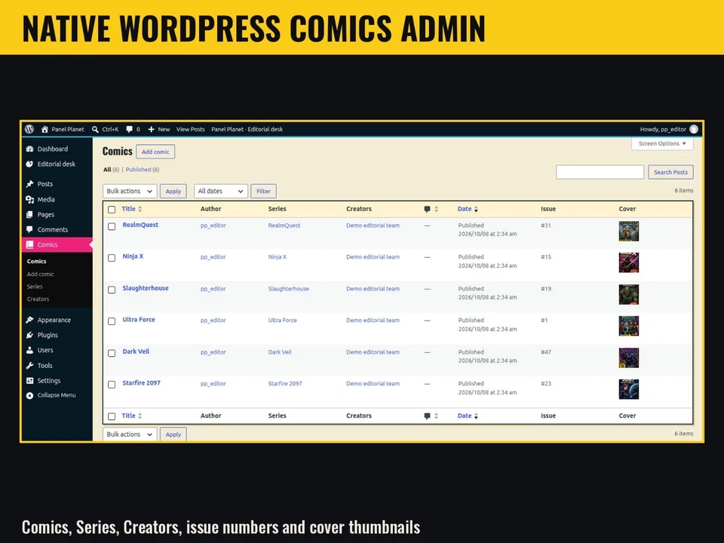Viewport: 724px width, 543px height.
Task: Open the Creators submenu item
Action: (38, 299)
